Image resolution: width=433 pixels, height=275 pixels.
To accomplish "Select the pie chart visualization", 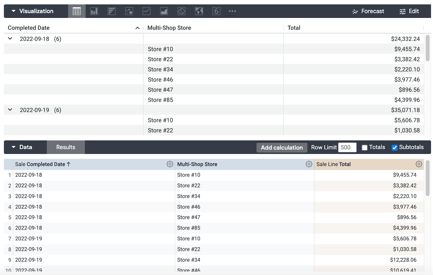I will [181, 11].
